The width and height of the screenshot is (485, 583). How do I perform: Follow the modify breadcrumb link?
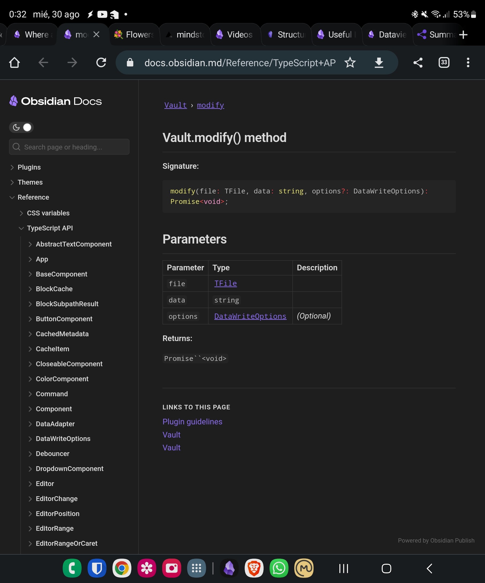point(210,105)
